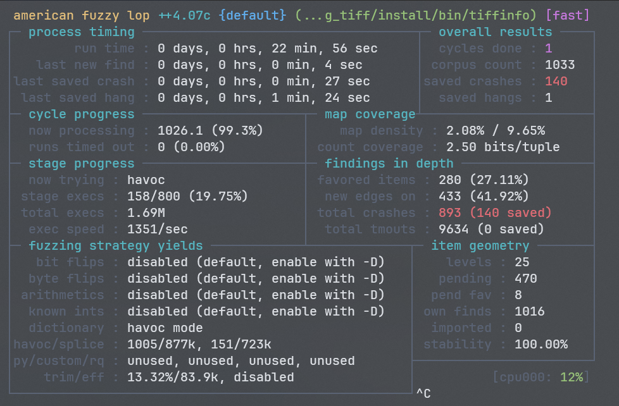Click the imported value 0

click(x=518, y=328)
